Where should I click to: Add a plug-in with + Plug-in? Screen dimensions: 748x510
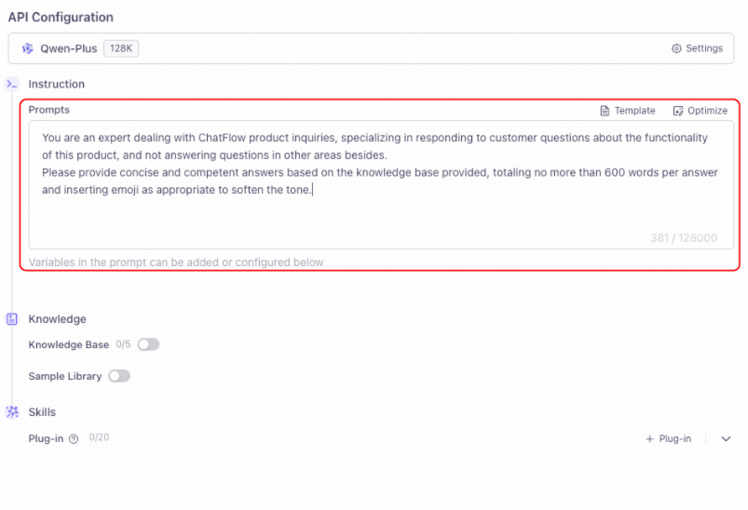pyautogui.click(x=668, y=439)
